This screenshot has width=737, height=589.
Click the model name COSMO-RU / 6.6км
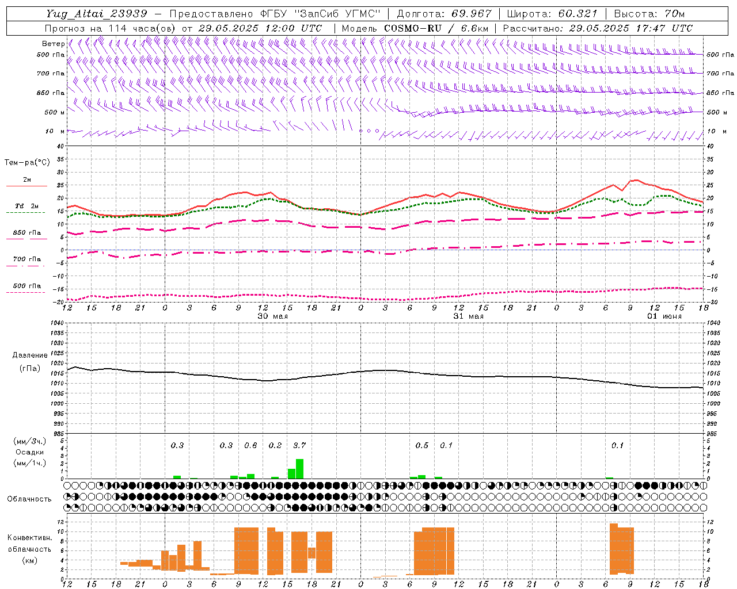[436, 28]
